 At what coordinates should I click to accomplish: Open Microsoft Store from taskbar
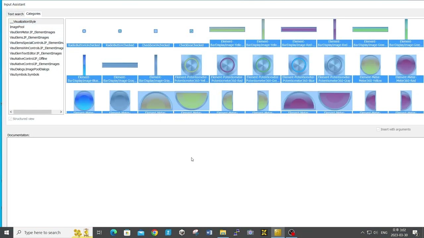(x=127, y=232)
